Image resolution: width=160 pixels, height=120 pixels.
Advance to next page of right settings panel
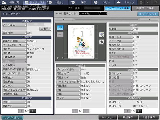click(139, 111)
